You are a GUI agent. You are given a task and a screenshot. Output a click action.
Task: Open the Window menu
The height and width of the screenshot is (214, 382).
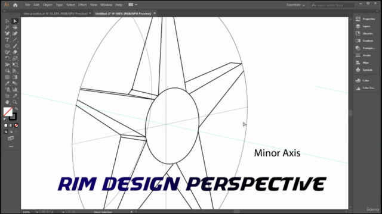(x=106, y=5)
